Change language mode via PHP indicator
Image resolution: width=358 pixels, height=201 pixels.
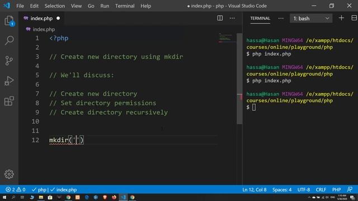click(x=336, y=190)
